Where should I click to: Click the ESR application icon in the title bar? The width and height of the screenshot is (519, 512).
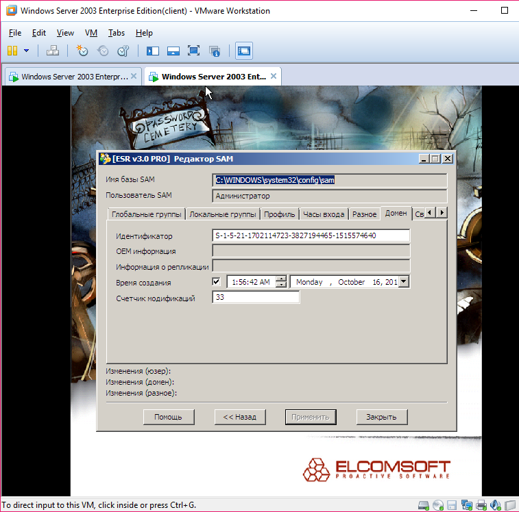coord(106,159)
